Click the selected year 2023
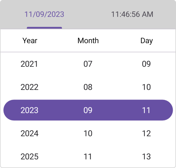This screenshot has height=168, width=176. click(29, 110)
